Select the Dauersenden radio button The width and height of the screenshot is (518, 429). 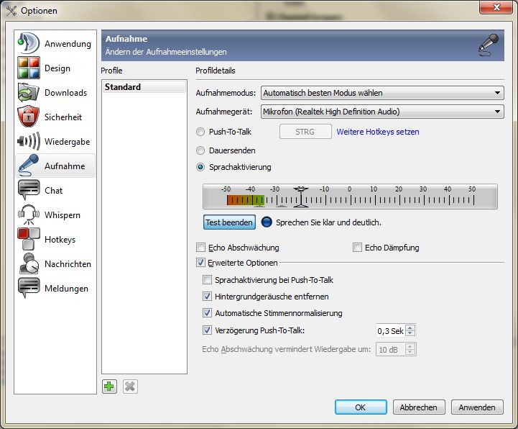200,150
